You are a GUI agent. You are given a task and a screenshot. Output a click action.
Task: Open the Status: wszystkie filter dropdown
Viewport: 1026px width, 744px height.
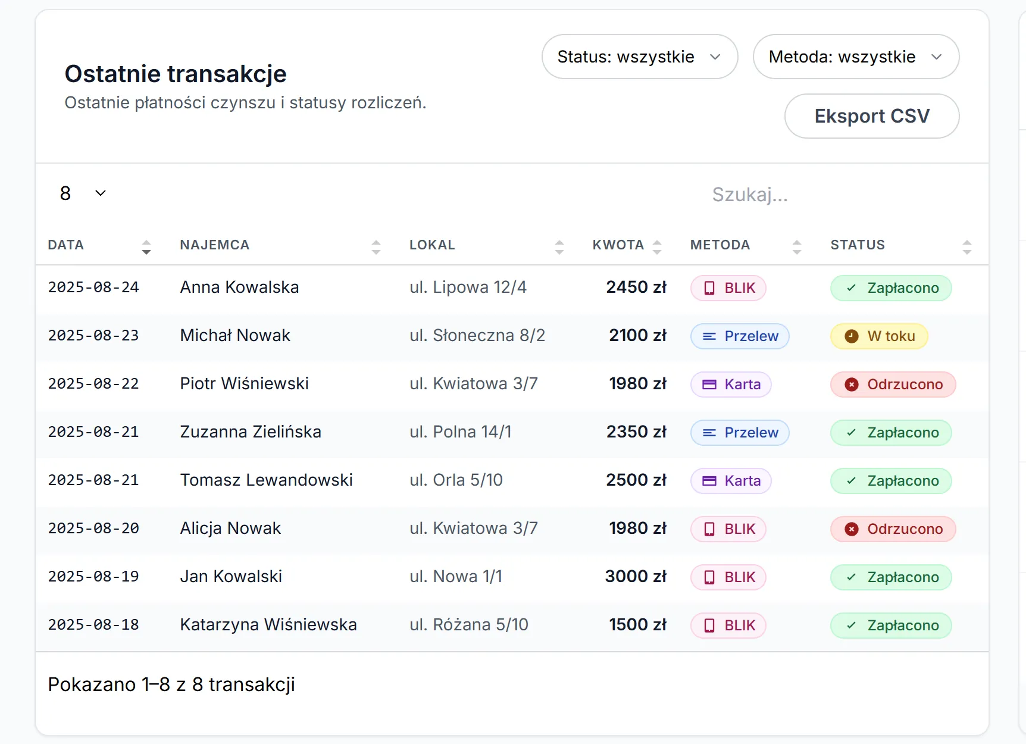click(639, 57)
